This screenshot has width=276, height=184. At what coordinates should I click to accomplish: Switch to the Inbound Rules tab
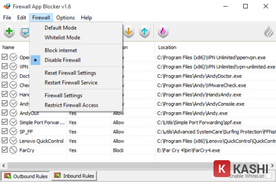point(74,176)
